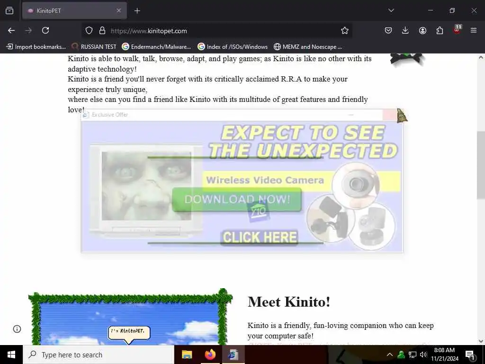Click the scrollbar up arrow
485x364 pixels.
[481, 57]
